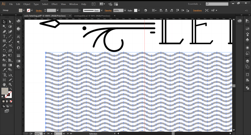Expand the Opacity slider arrow
Viewport: 251px width, 135px height.
click(x=125, y=10)
